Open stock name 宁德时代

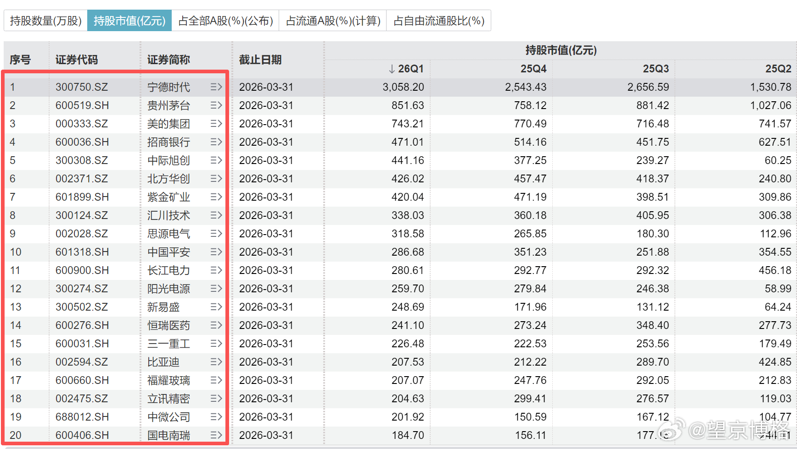168,87
